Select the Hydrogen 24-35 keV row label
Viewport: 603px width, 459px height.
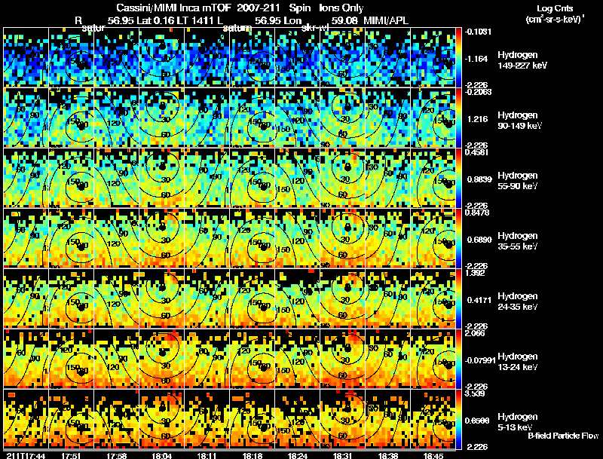(x=518, y=301)
